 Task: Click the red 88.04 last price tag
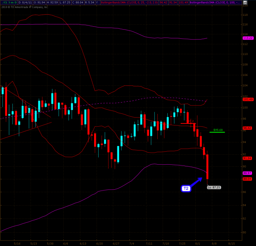248,178
